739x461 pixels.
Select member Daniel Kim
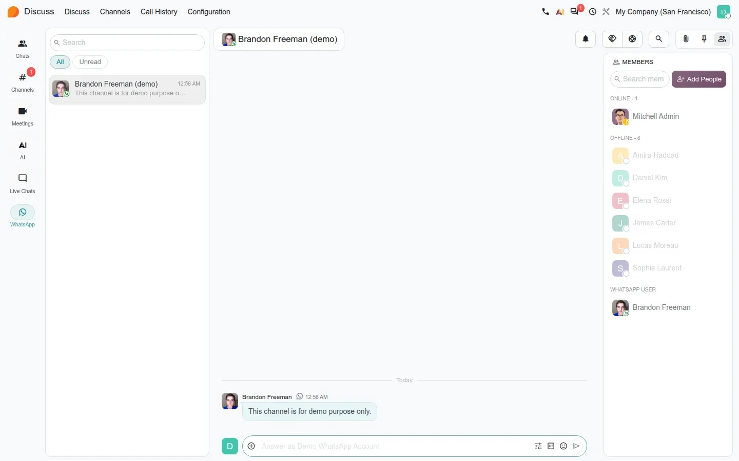668,178
